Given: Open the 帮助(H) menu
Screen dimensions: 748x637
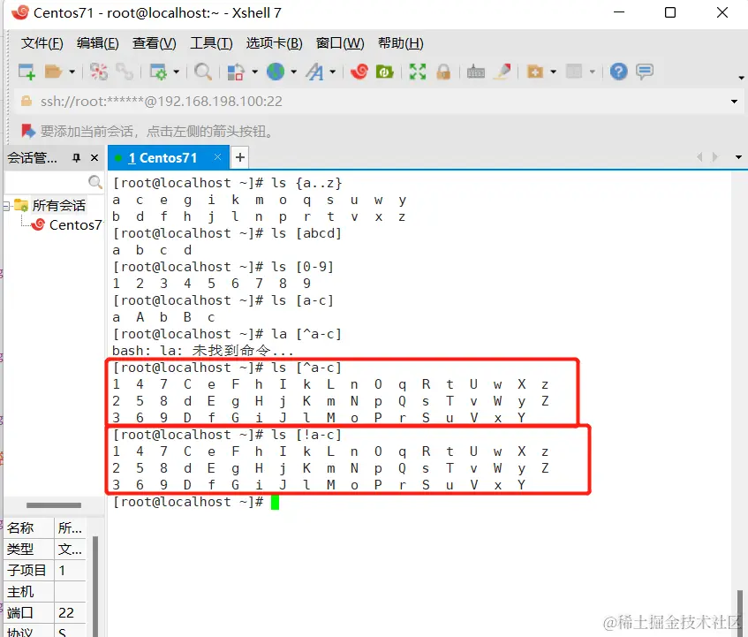Looking at the screenshot, I should pyautogui.click(x=401, y=43).
